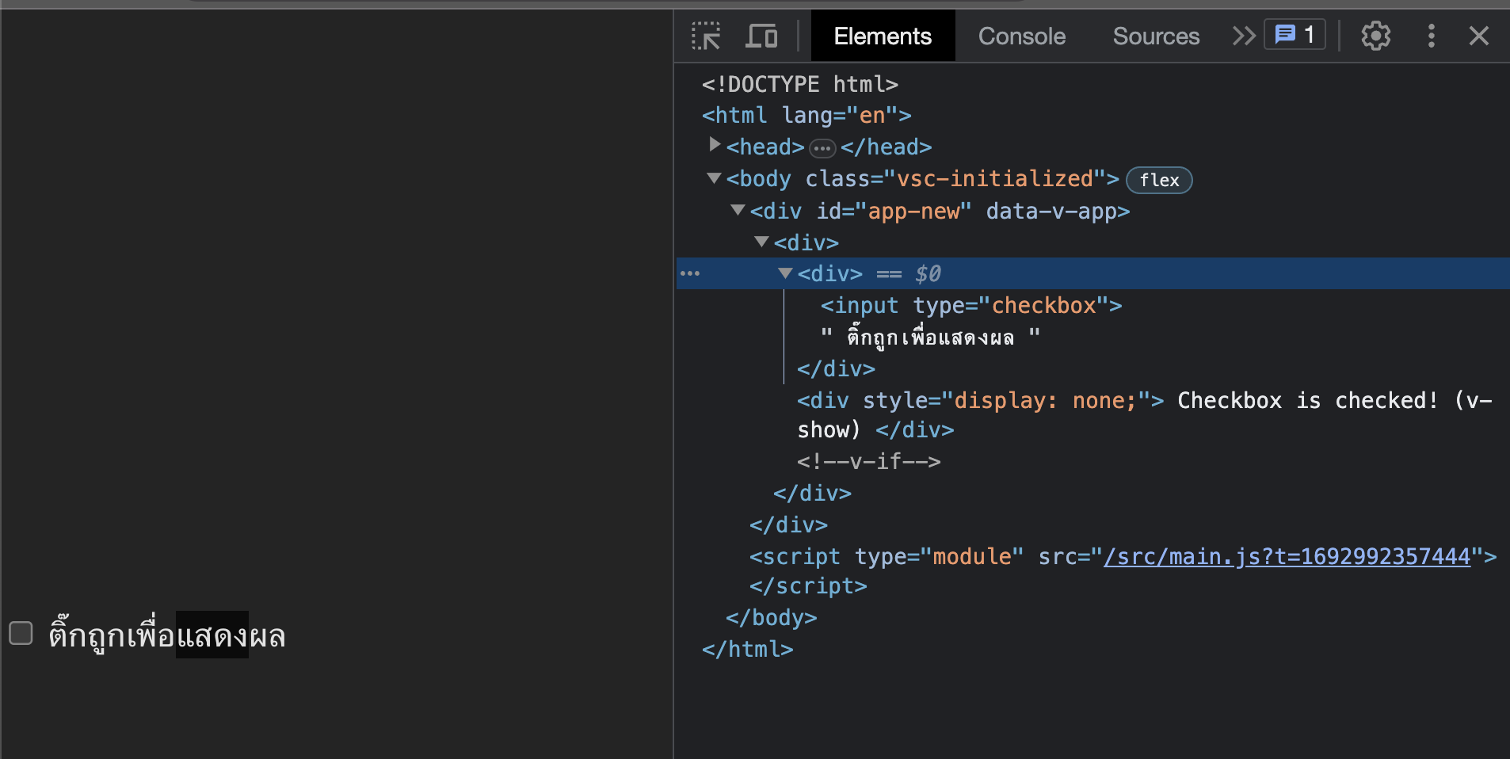1510x759 pixels.
Task: Tick the checkbox on the page
Action: pos(21,633)
